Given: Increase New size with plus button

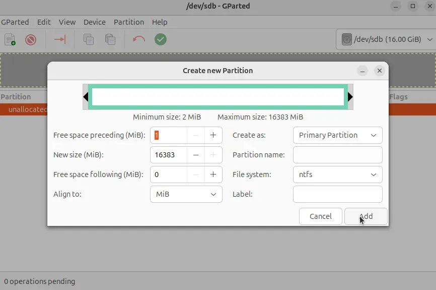Looking at the screenshot, I should [213, 155].
